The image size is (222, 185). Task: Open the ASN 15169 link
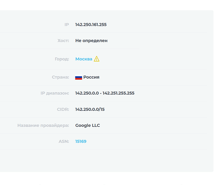point(81,142)
